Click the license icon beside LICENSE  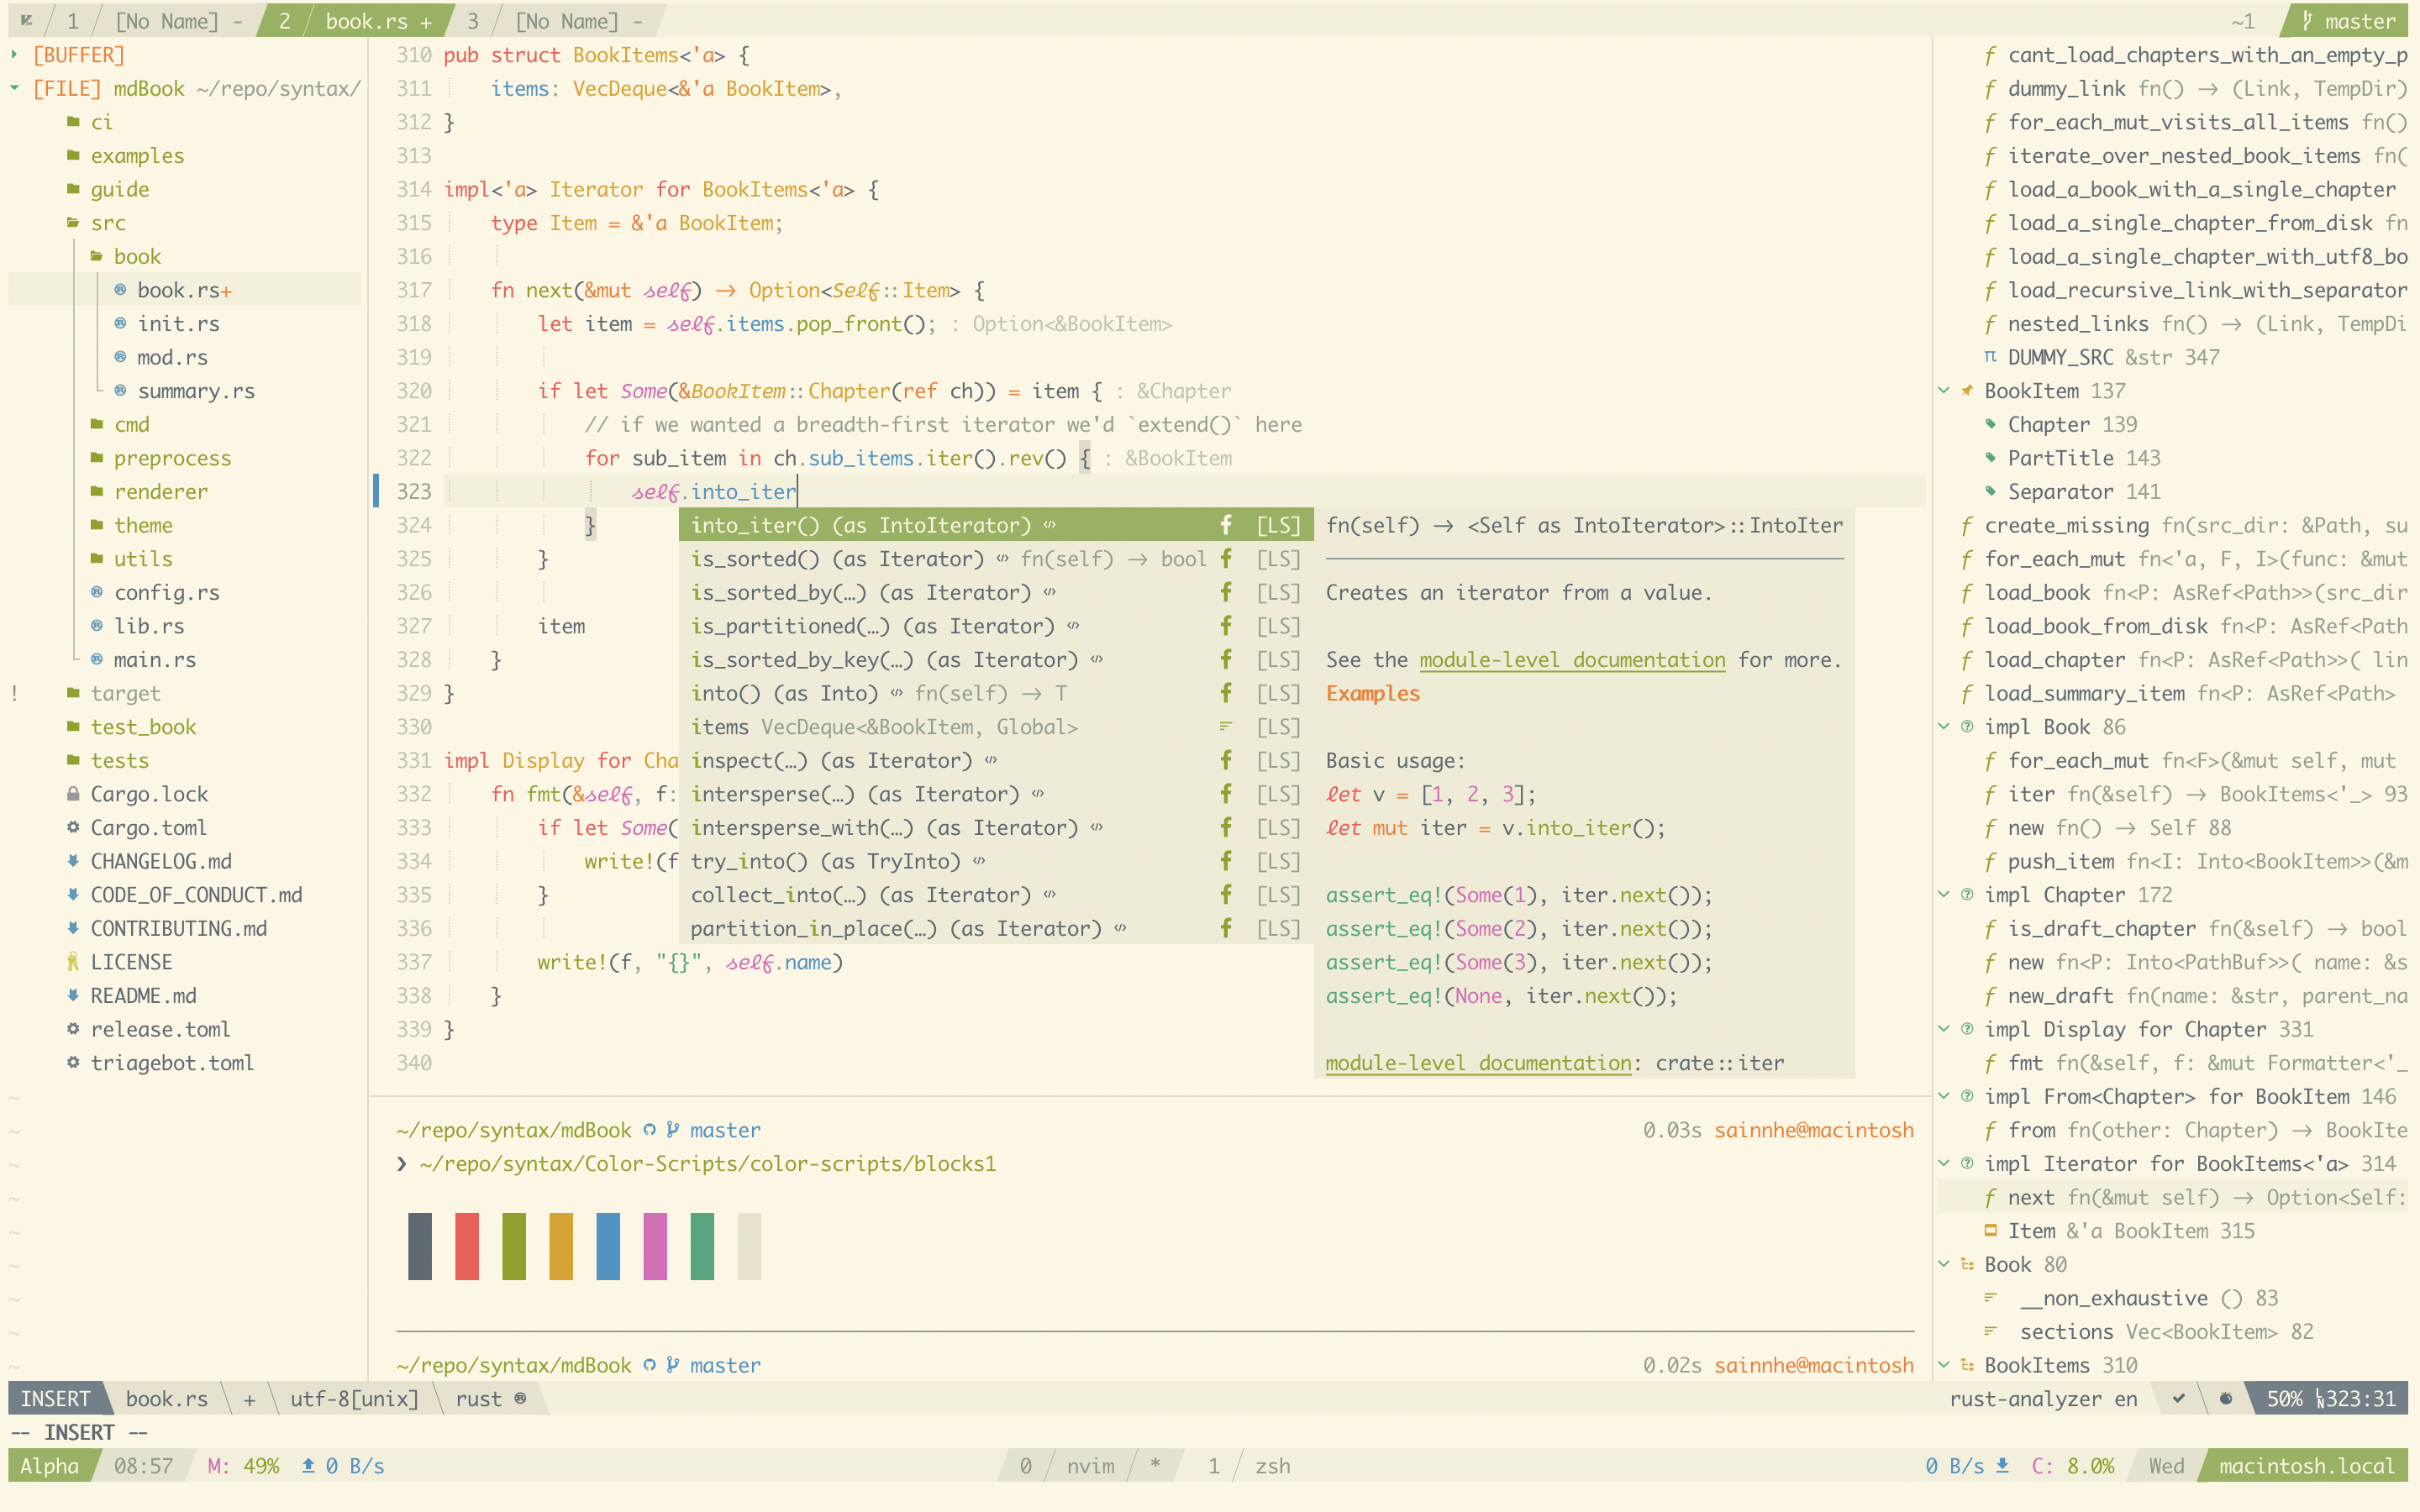pyautogui.click(x=73, y=962)
